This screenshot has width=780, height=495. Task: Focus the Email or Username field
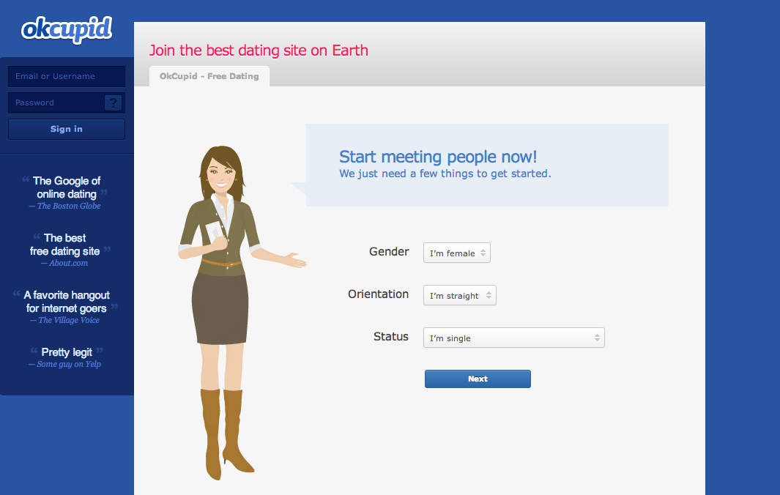(x=67, y=77)
